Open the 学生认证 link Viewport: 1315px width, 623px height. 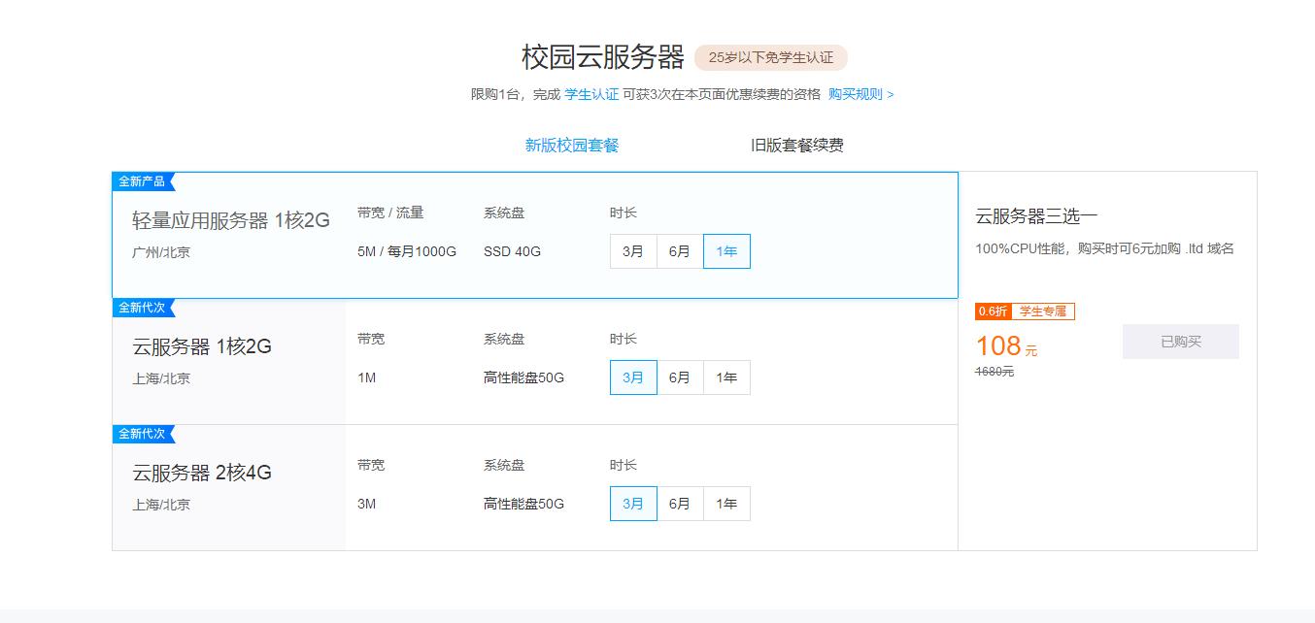click(591, 94)
